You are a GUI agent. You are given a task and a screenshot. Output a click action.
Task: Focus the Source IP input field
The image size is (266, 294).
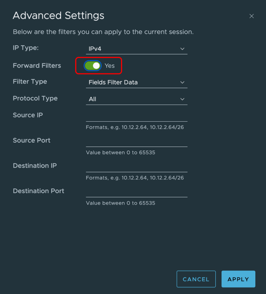coord(136,116)
